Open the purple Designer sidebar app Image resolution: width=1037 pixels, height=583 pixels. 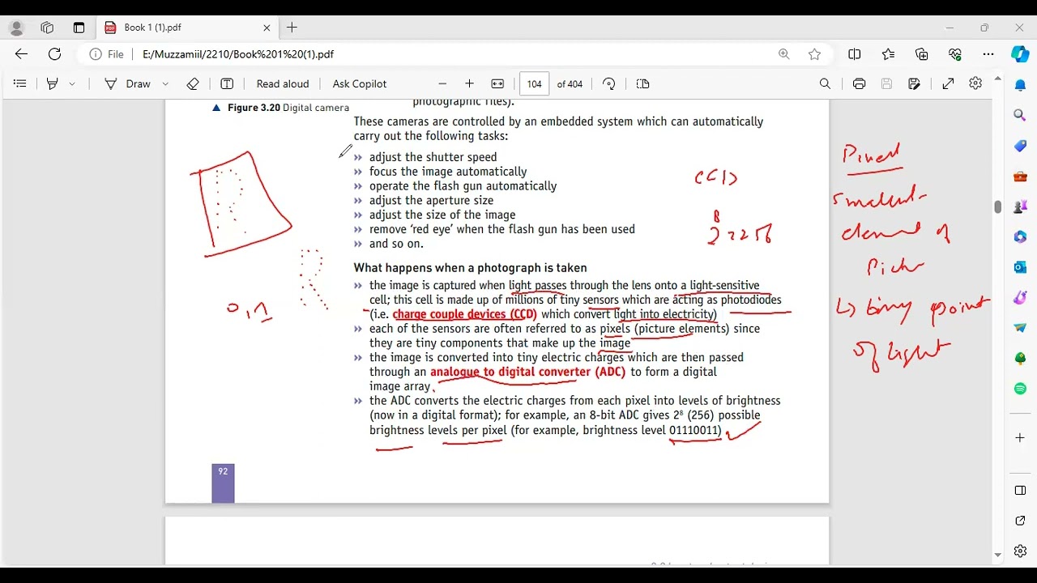[x=1020, y=297]
